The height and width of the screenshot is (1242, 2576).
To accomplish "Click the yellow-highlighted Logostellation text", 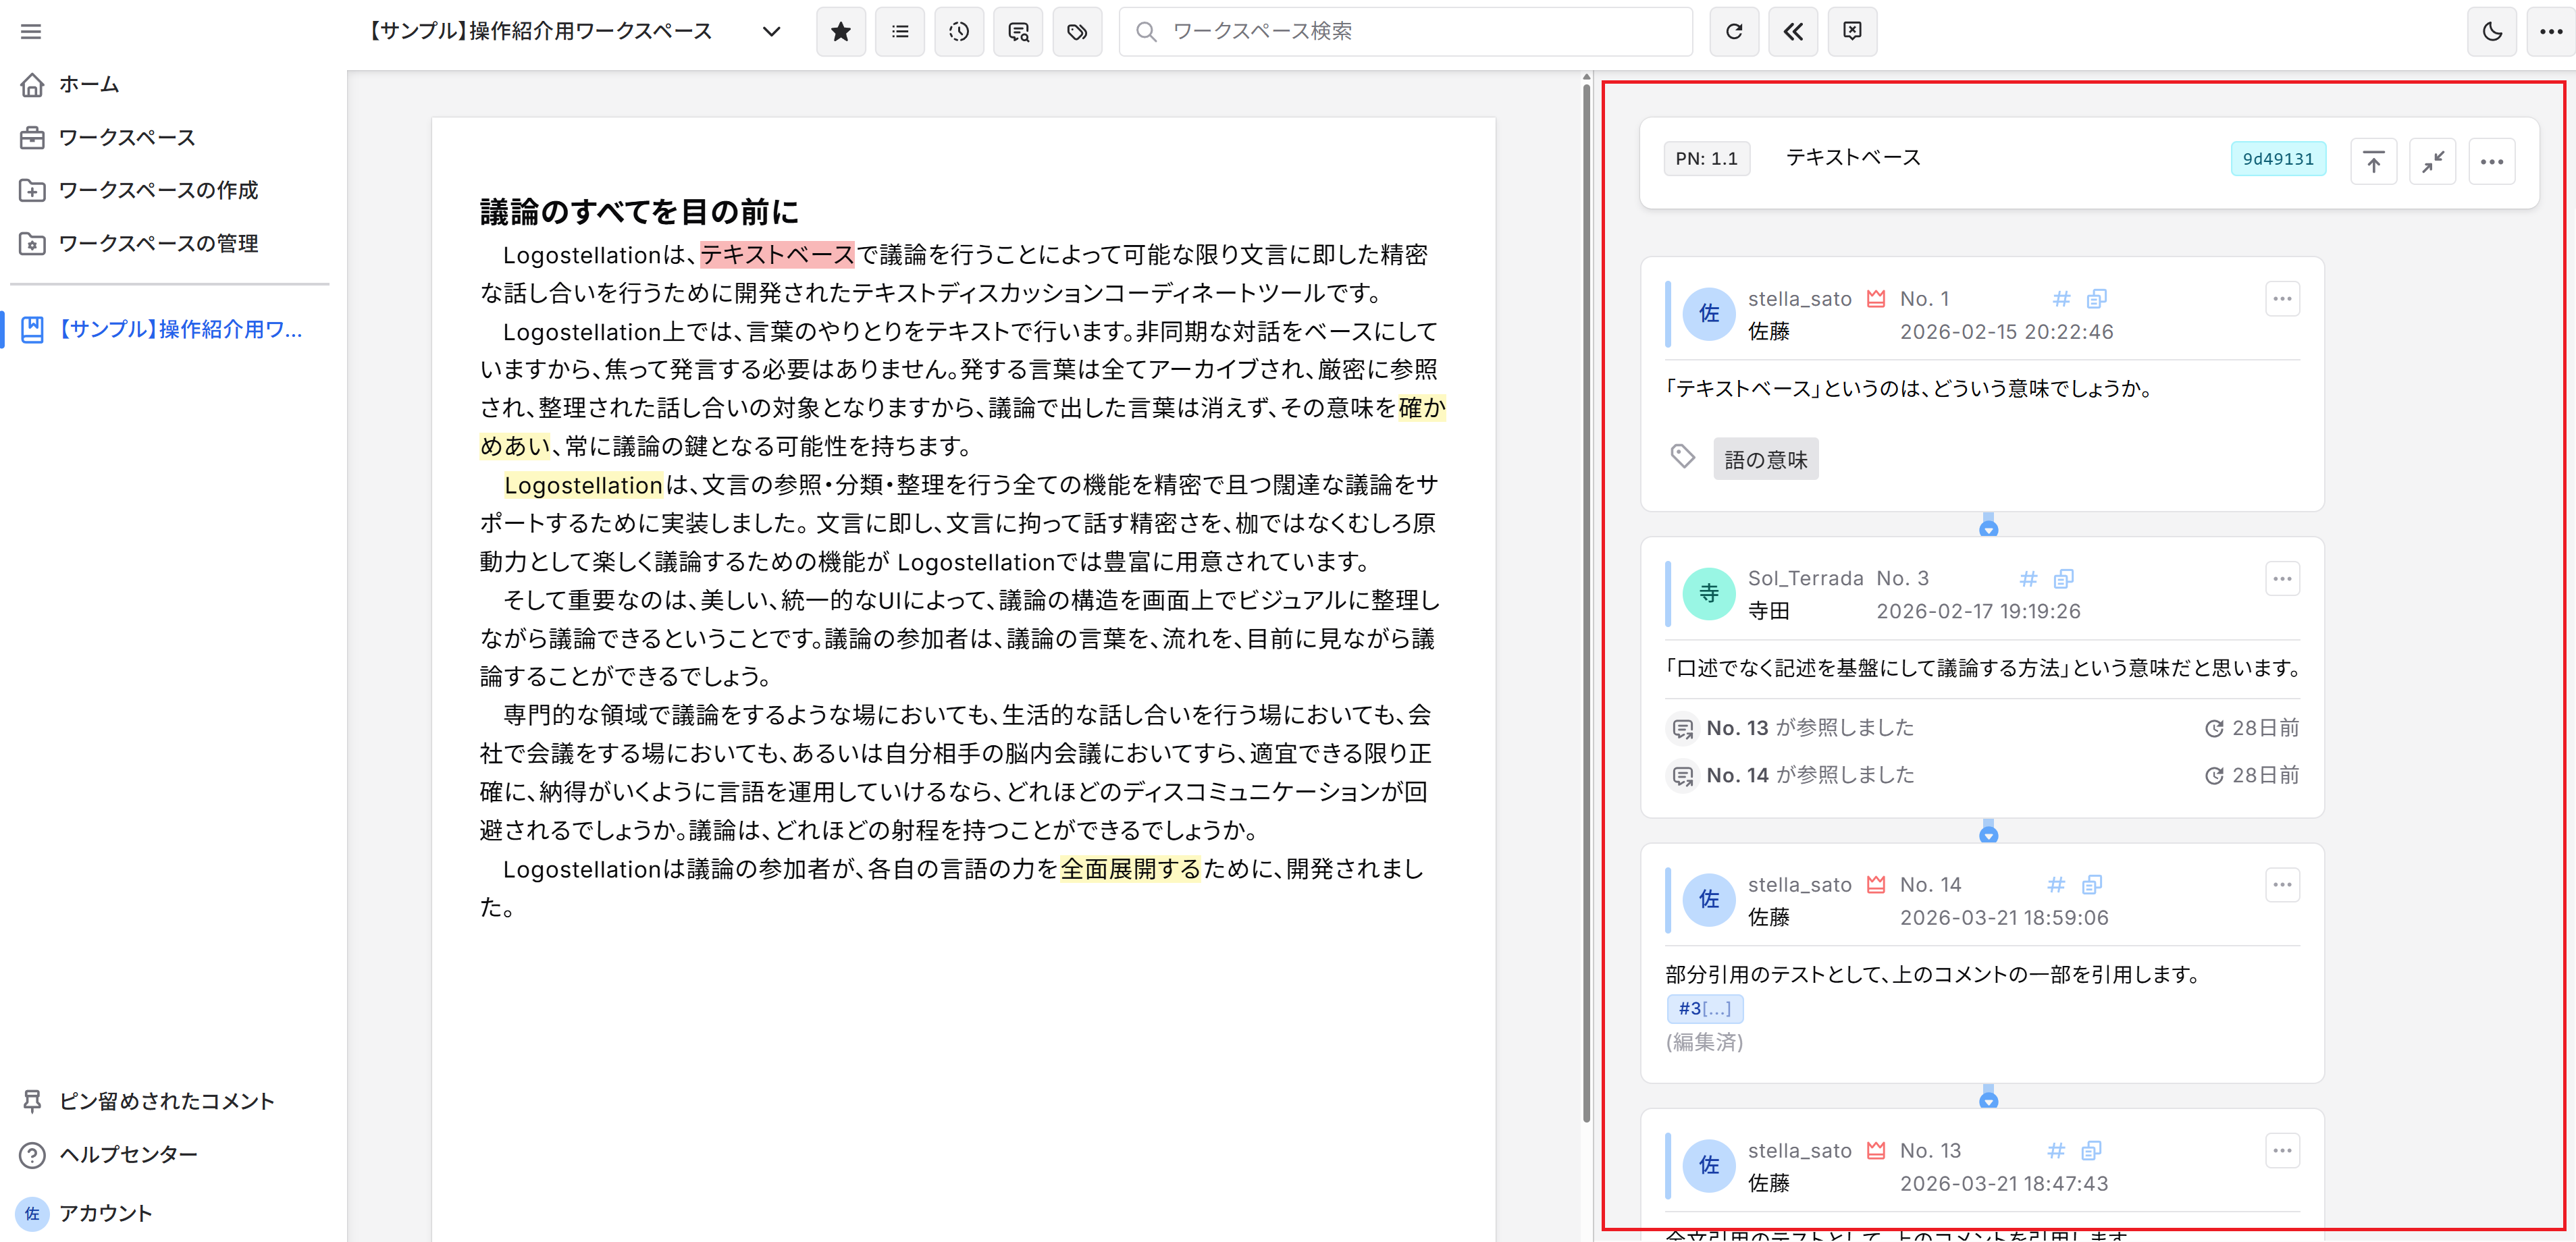I will click(583, 485).
